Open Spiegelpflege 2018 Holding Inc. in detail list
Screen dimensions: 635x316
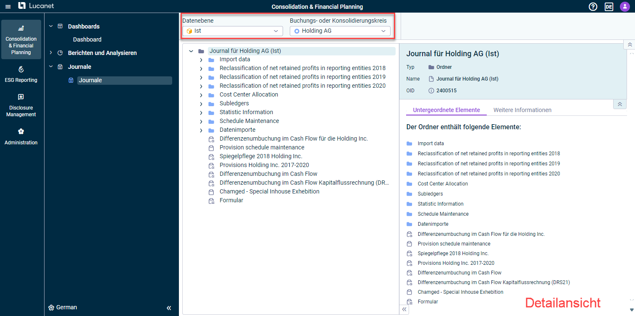coord(453,253)
